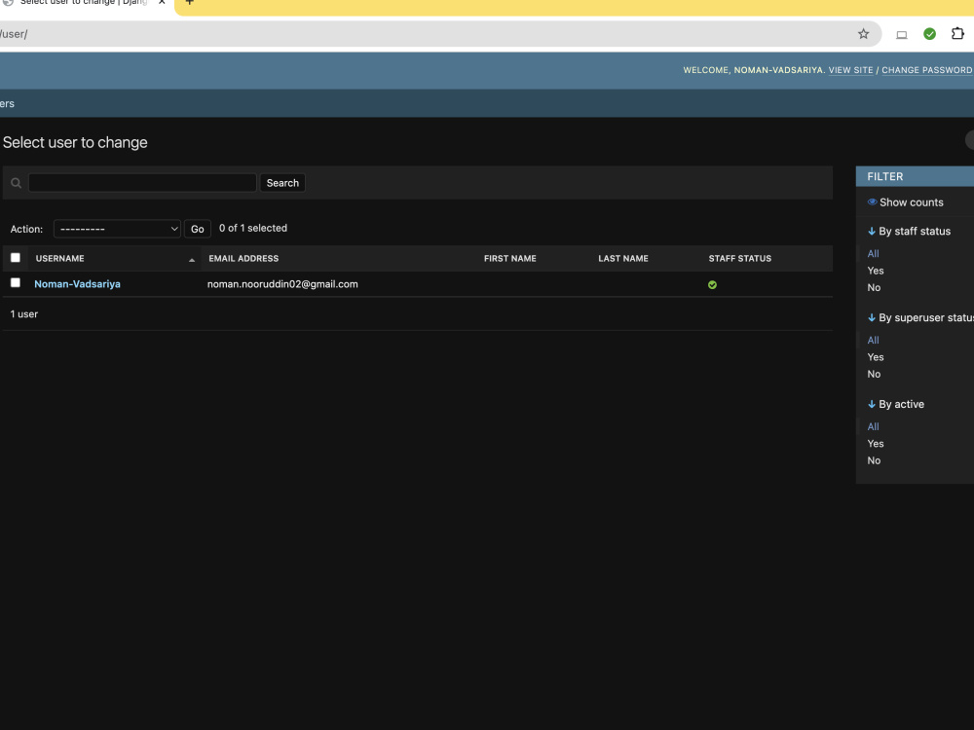Filter staff status by Yes
The image size is (974, 730).
(x=876, y=271)
